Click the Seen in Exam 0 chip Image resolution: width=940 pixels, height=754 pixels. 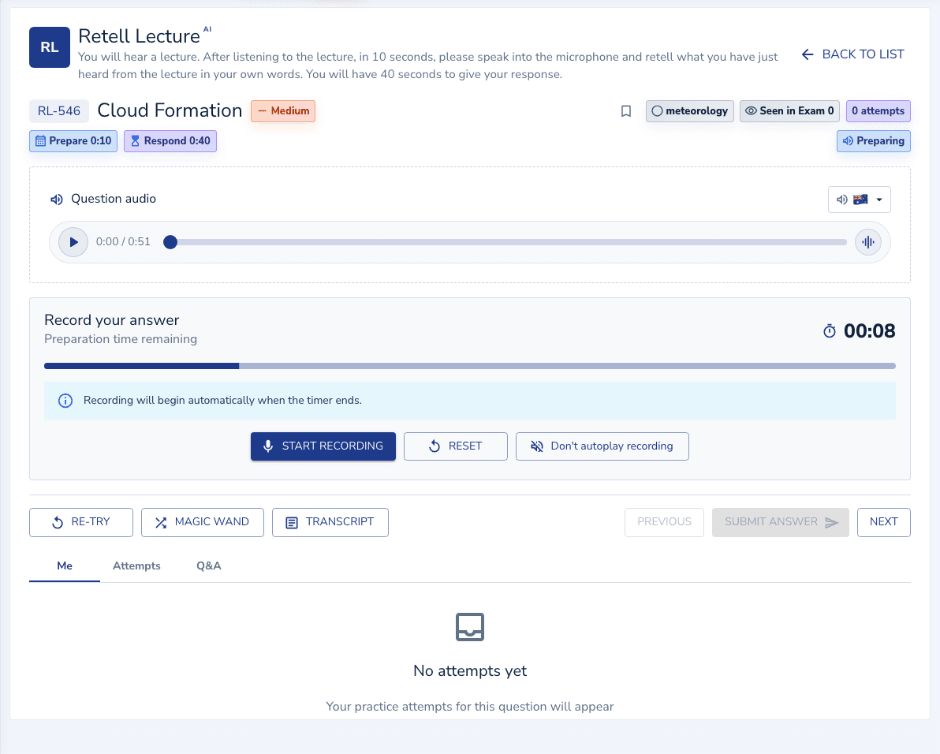(789, 111)
